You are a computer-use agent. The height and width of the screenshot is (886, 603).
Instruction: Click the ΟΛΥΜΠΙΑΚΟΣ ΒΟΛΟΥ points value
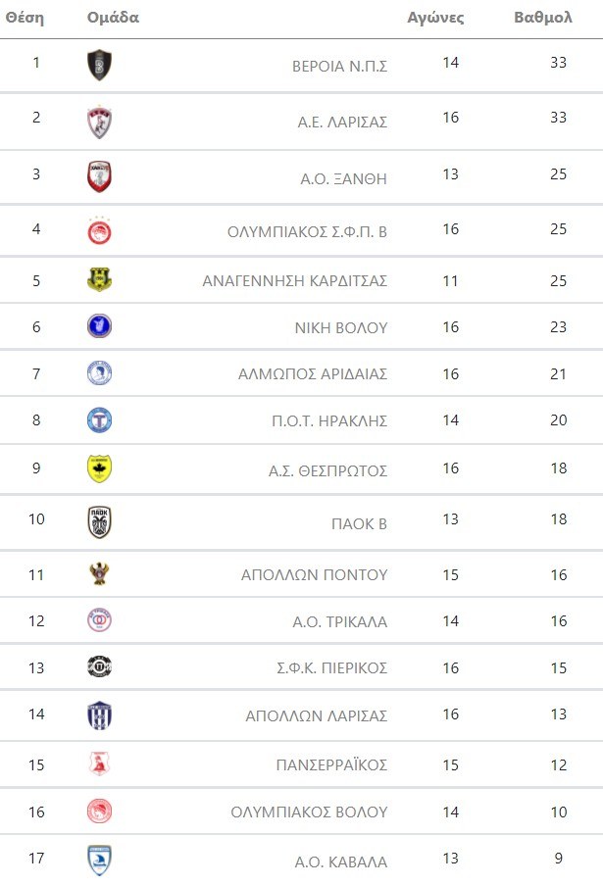click(x=558, y=812)
